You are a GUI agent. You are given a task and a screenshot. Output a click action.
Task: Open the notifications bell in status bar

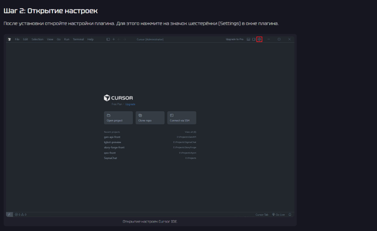pyautogui.click(x=290, y=214)
